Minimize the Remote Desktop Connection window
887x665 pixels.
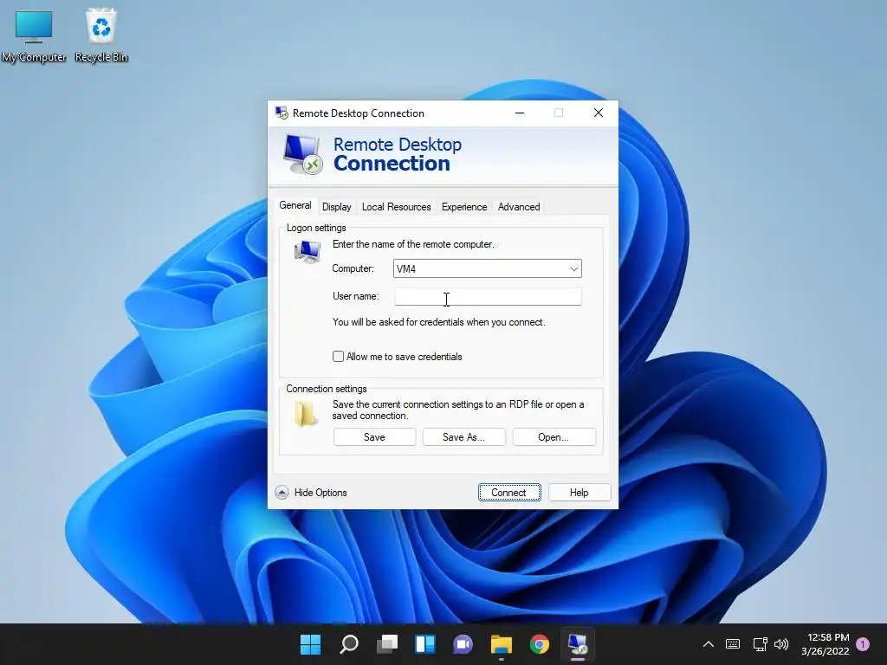click(x=520, y=113)
